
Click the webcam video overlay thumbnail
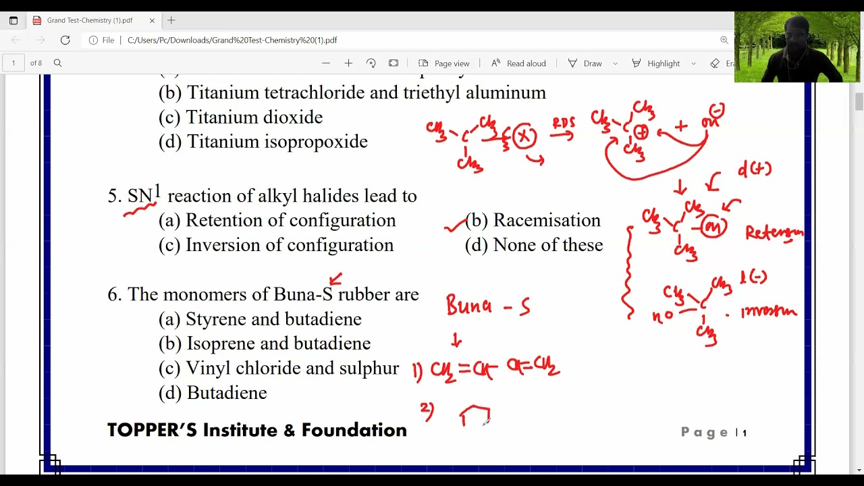coord(797,47)
